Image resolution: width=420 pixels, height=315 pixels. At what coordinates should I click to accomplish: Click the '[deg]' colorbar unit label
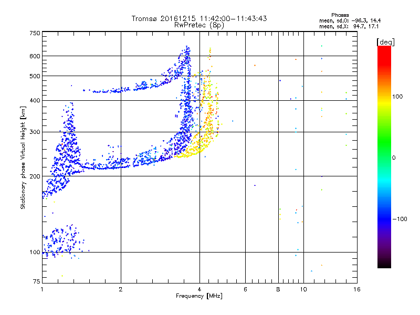[x=385, y=42]
